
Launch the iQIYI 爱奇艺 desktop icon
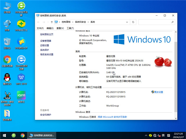21,97
